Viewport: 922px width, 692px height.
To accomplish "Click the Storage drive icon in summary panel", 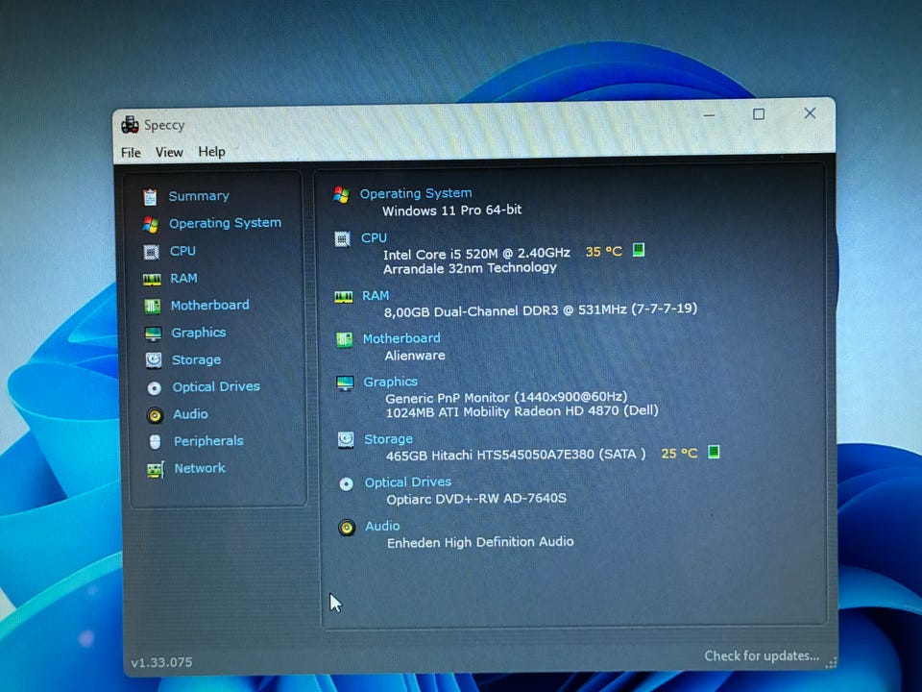I will click(x=346, y=440).
